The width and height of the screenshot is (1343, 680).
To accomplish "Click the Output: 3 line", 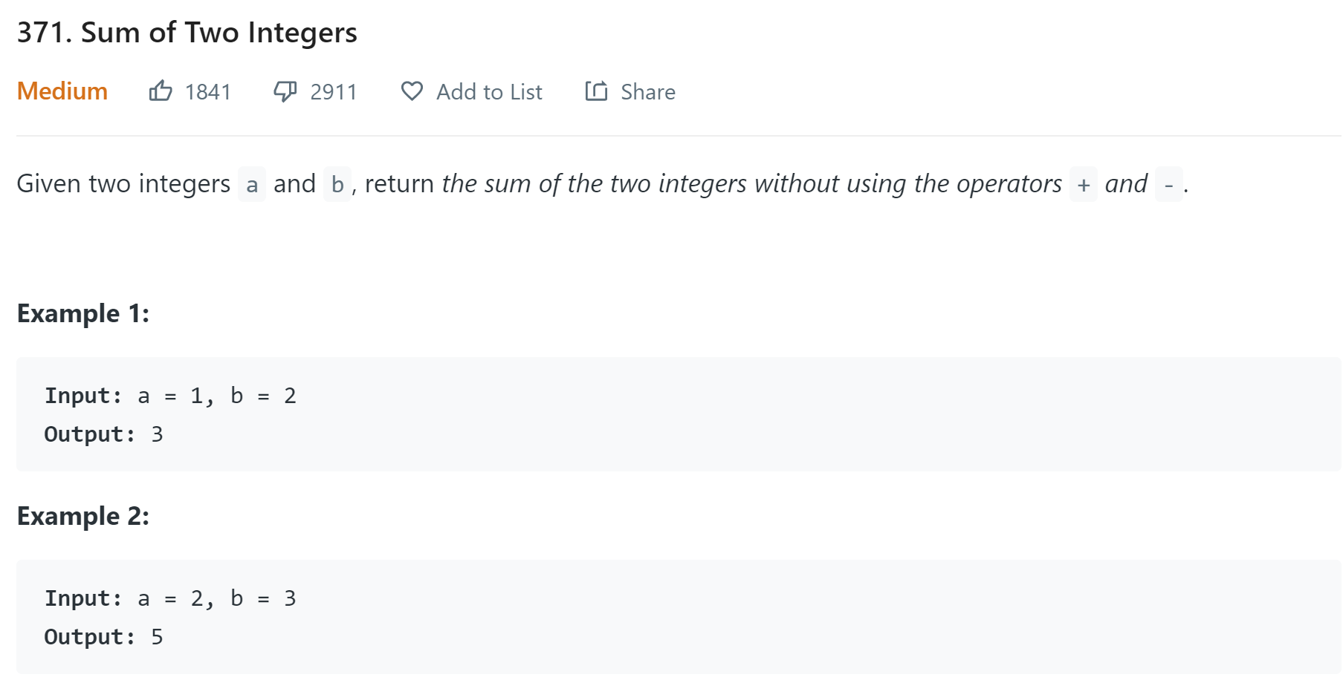I will [x=103, y=434].
